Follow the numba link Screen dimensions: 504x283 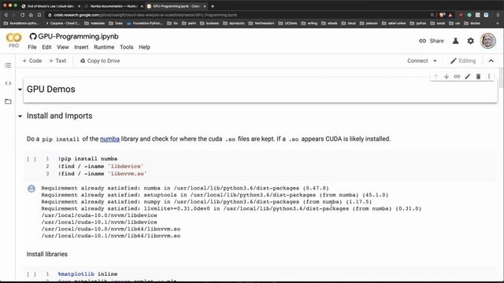(x=109, y=139)
